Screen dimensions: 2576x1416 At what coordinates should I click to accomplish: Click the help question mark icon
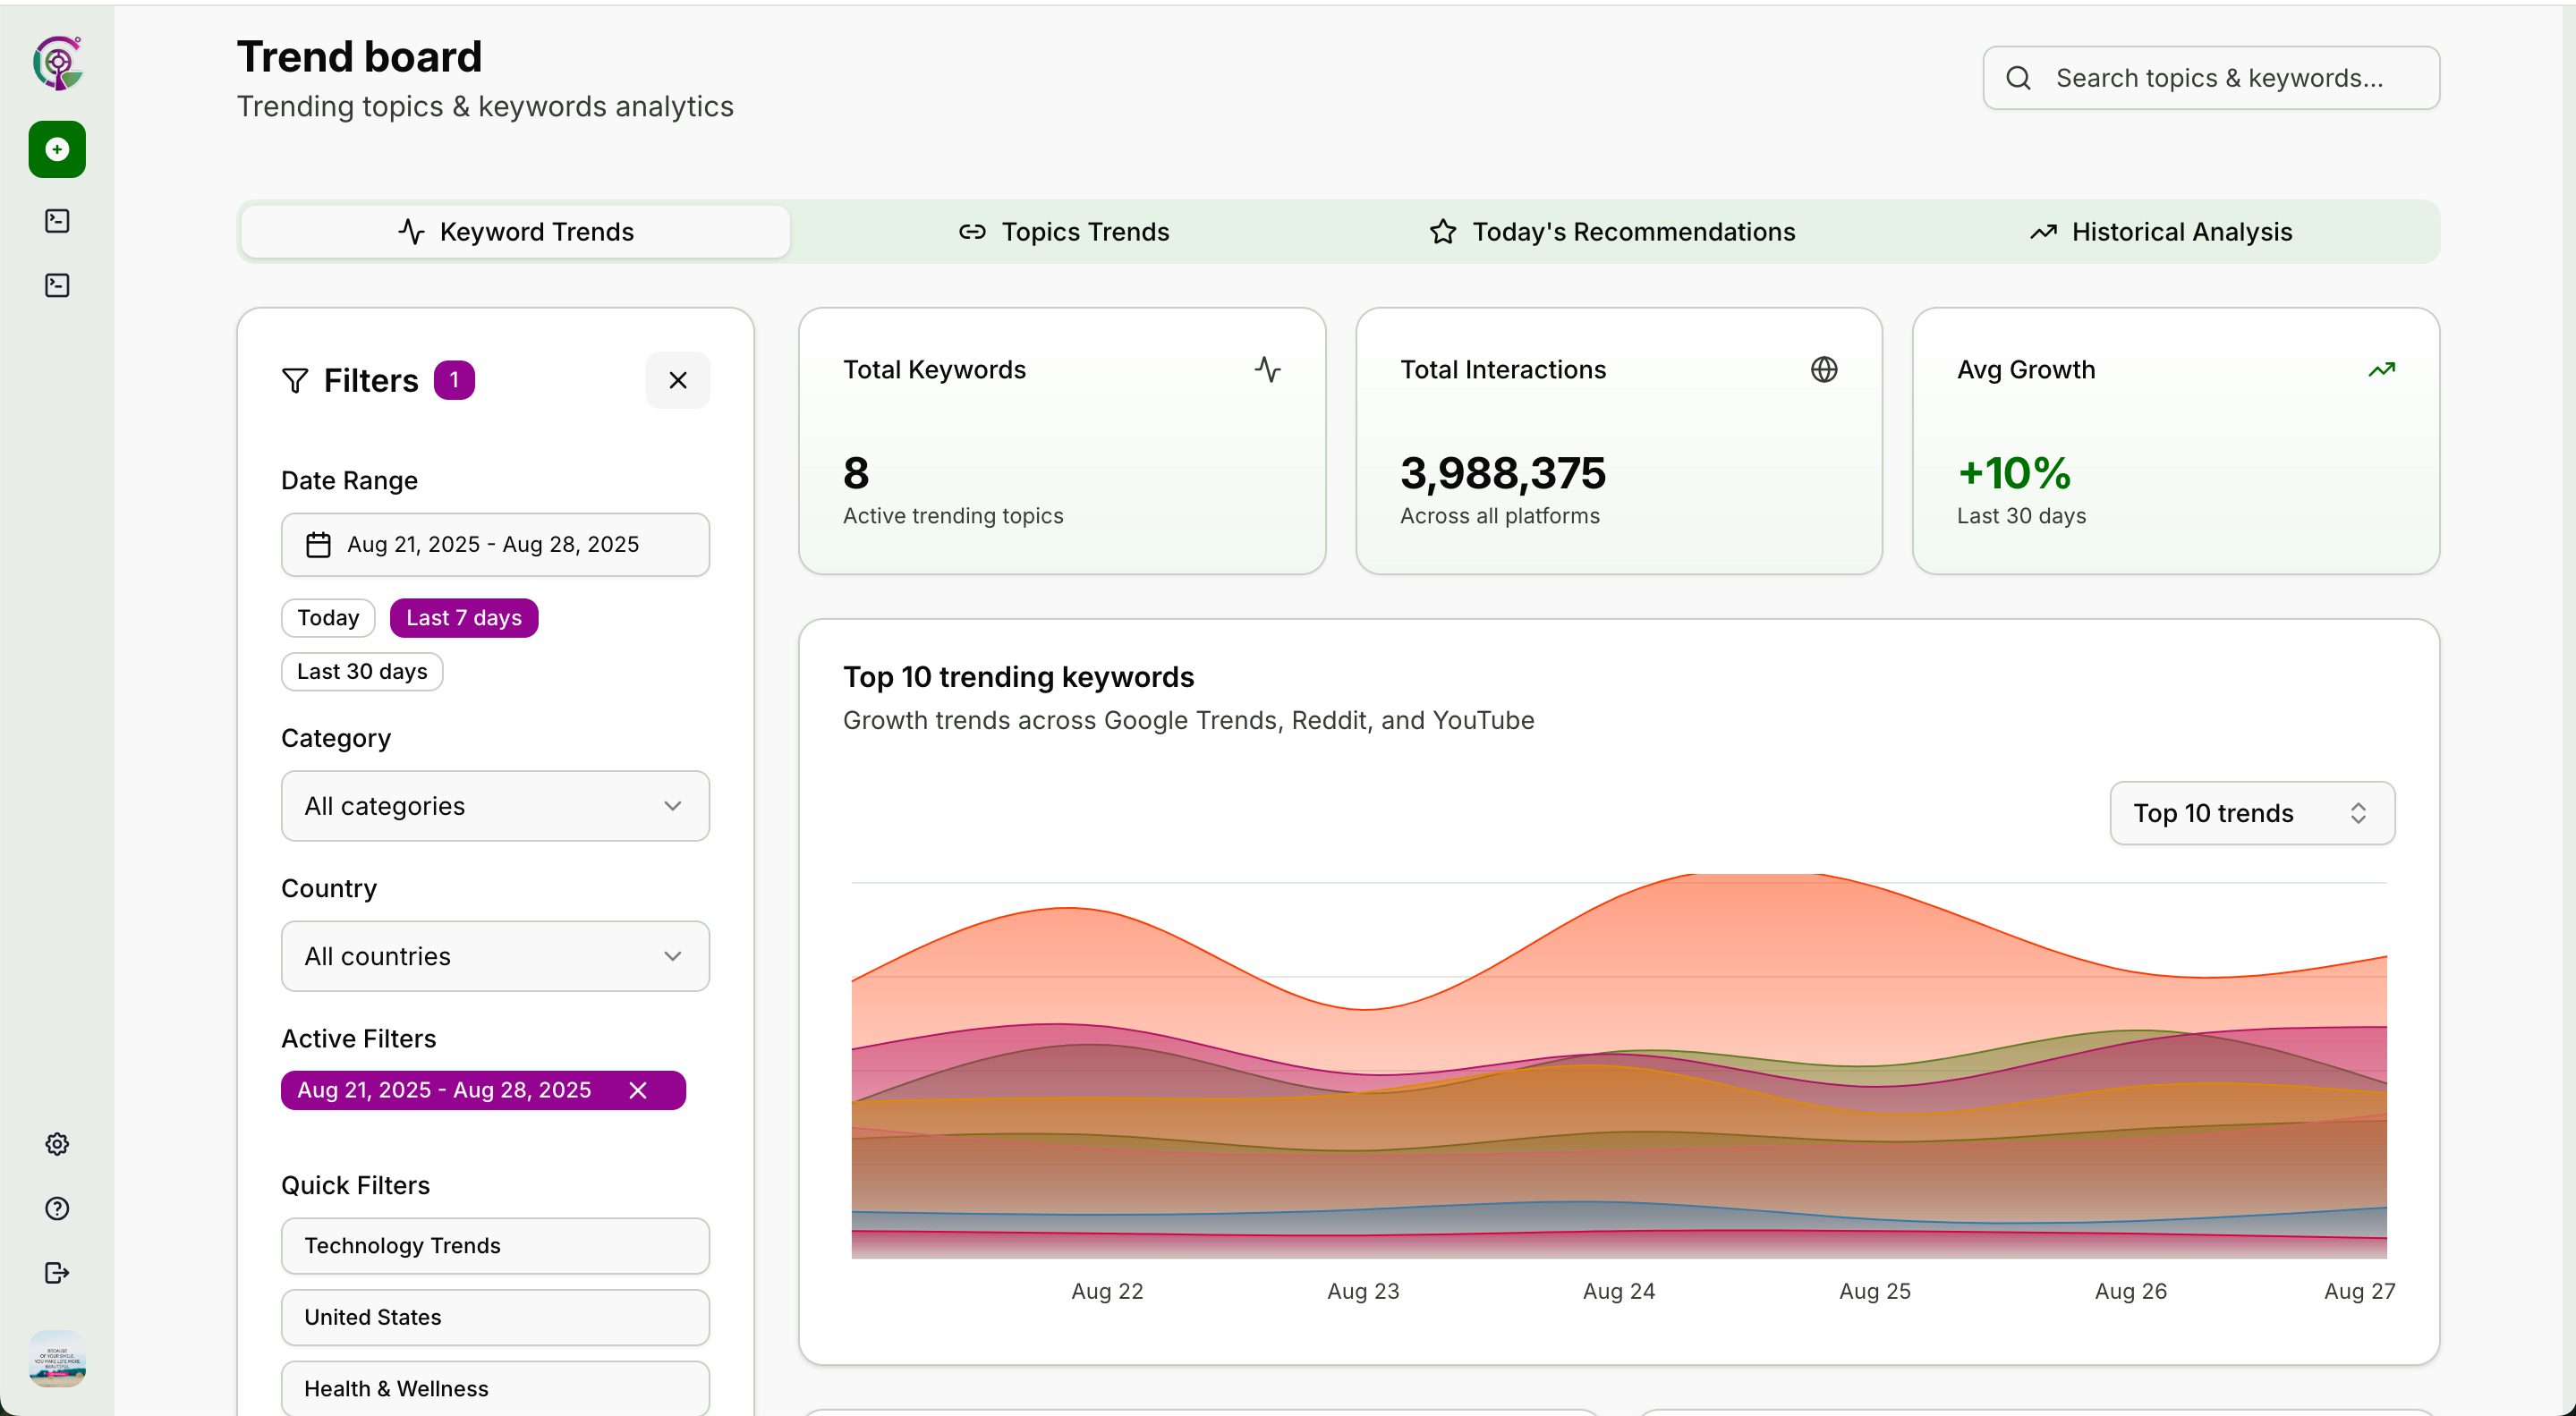click(x=57, y=1208)
